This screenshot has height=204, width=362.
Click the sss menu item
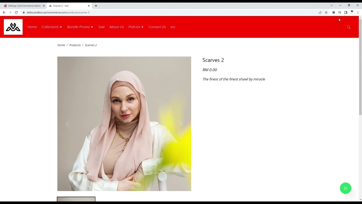tap(173, 27)
